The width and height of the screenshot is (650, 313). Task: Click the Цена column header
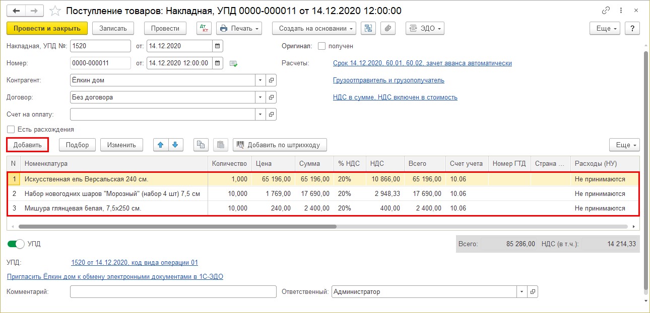pyautogui.click(x=273, y=163)
